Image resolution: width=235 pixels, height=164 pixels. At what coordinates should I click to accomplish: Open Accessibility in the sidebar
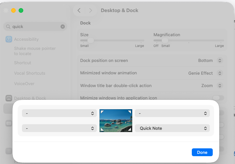[26, 39]
